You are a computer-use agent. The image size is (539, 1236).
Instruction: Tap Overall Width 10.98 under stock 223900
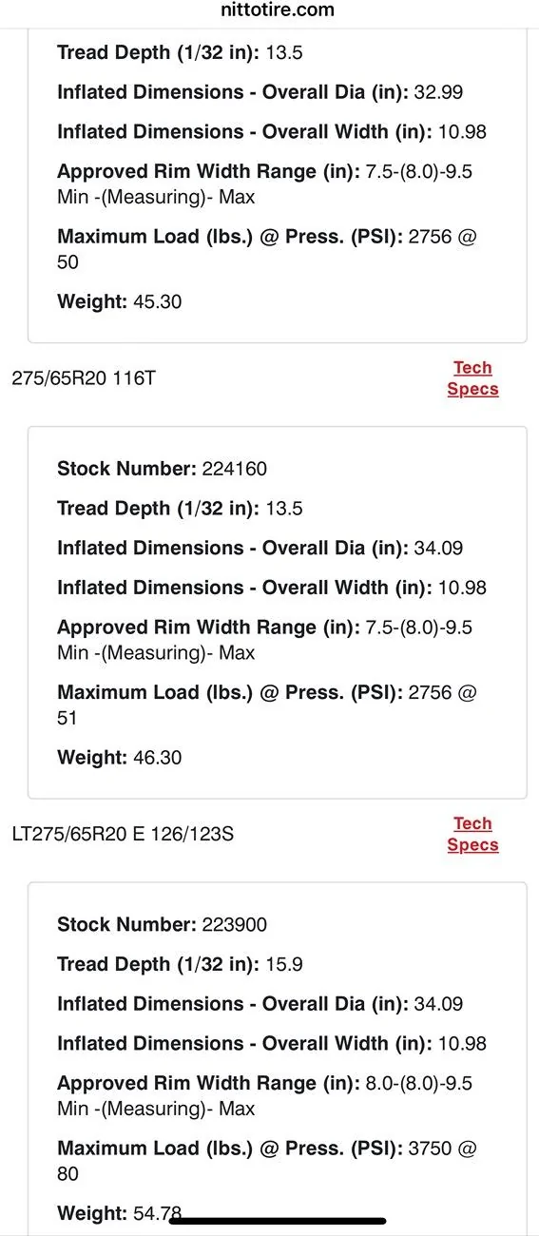pos(272,1044)
